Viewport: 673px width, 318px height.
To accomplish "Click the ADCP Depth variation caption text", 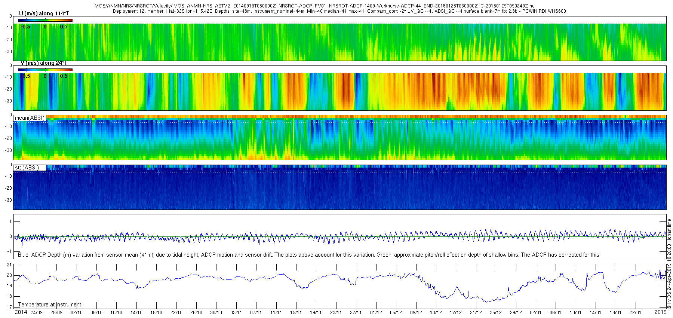I will click(309, 255).
